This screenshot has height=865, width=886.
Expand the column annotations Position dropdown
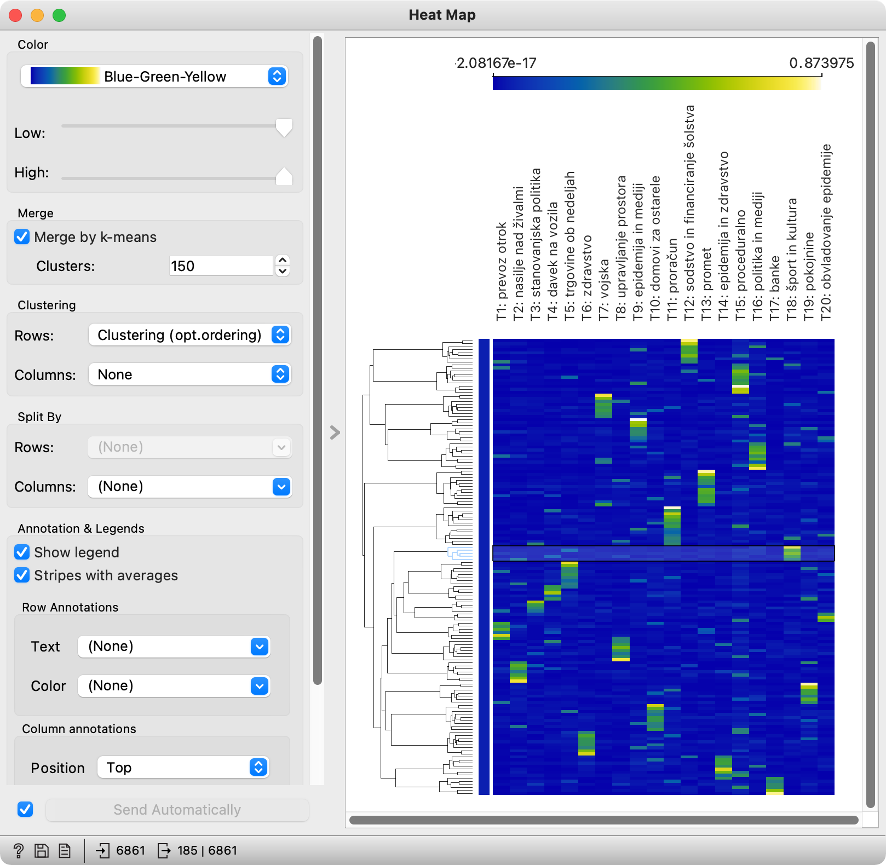pos(183,768)
